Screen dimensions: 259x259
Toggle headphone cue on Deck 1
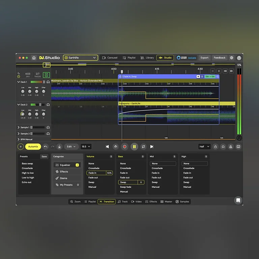pyautogui.click(x=48, y=82)
